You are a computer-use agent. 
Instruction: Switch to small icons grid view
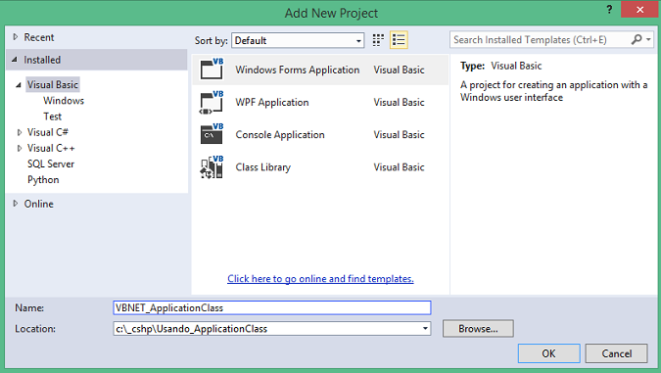click(378, 40)
